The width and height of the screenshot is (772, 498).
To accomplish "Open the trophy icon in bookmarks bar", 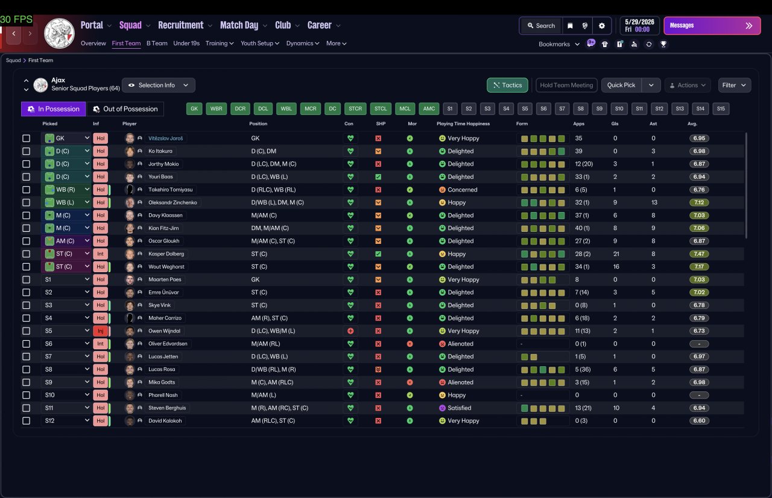I will tap(663, 44).
